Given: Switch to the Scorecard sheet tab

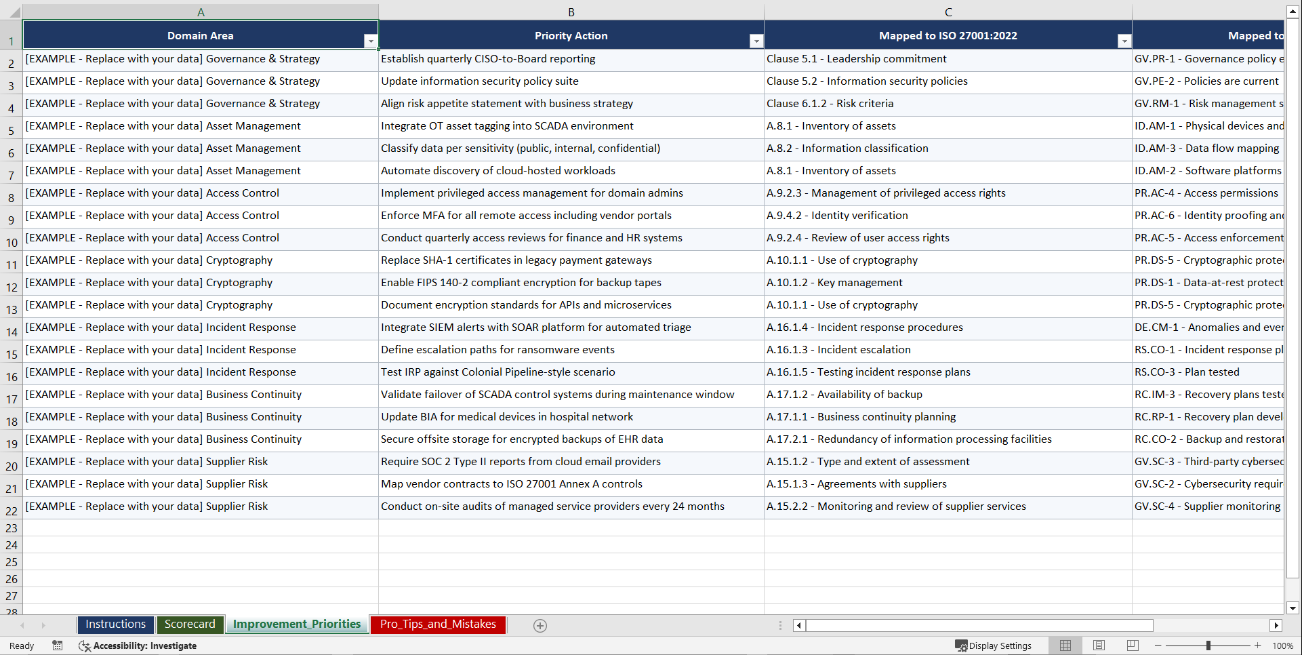Looking at the screenshot, I should (x=190, y=624).
